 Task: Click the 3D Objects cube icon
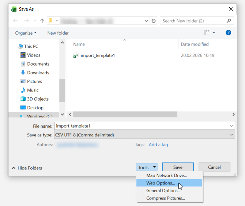[x=23, y=99]
